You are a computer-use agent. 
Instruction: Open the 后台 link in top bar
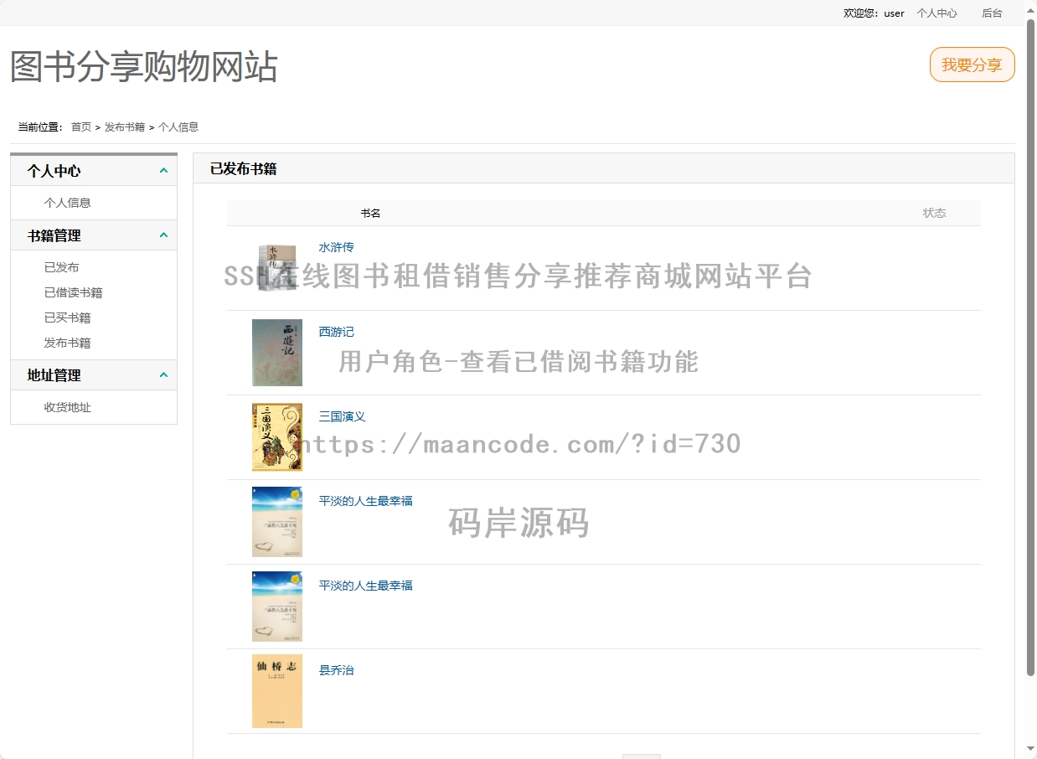[992, 13]
